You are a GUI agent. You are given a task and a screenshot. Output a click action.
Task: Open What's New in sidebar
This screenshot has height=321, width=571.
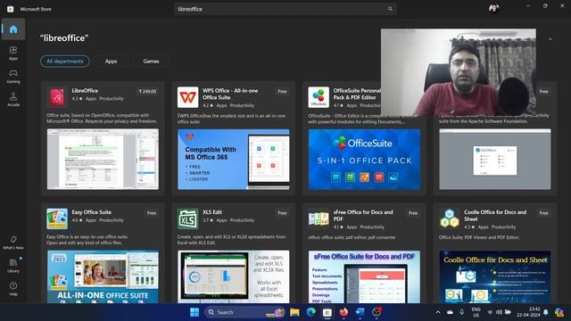click(13, 243)
